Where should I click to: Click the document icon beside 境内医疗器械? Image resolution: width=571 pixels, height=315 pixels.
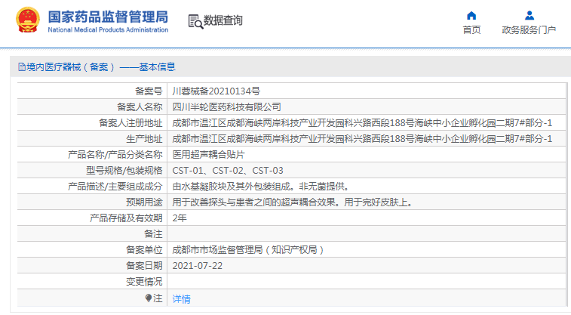click(x=21, y=67)
